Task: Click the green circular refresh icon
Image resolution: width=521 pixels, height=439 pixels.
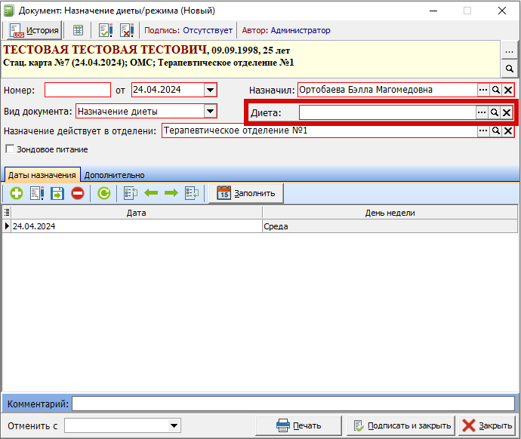Action: [x=103, y=193]
